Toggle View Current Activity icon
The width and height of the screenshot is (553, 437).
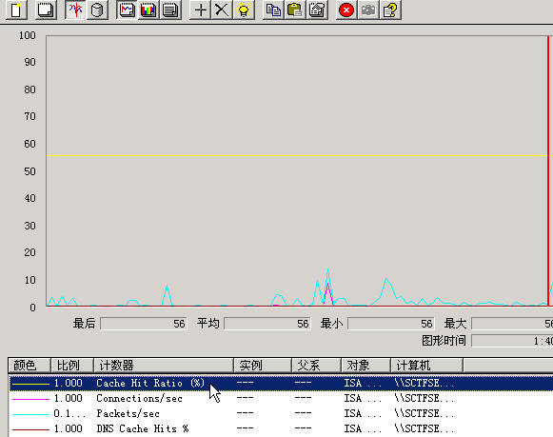[x=75, y=10]
